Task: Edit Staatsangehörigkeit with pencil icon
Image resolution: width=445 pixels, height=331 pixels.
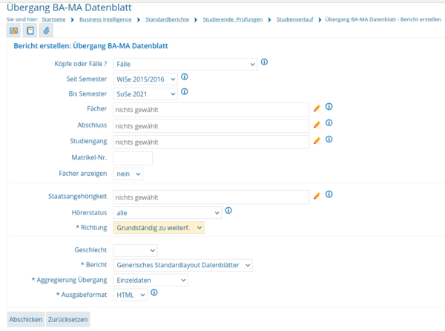Action: (x=317, y=196)
